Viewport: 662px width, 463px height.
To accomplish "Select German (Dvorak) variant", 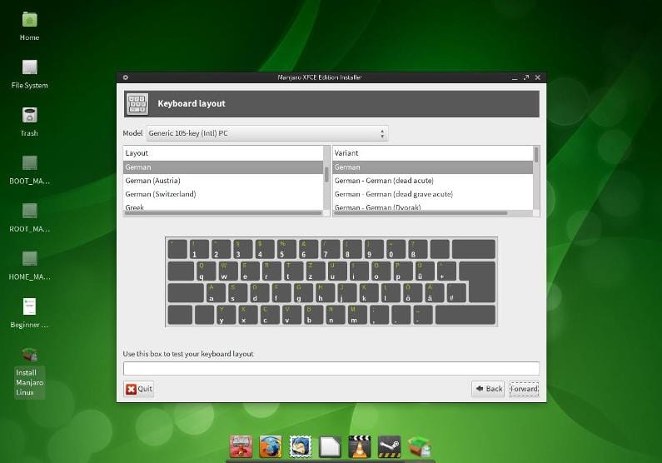I will click(x=433, y=207).
